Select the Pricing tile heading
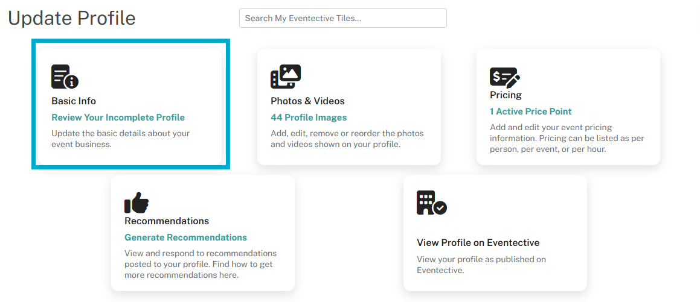 pyautogui.click(x=506, y=95)
